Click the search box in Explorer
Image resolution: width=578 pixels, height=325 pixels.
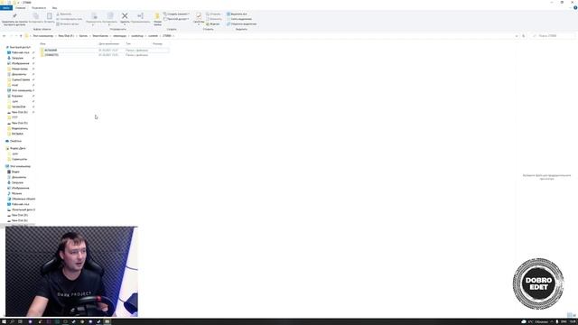click(x=553, y=36)
